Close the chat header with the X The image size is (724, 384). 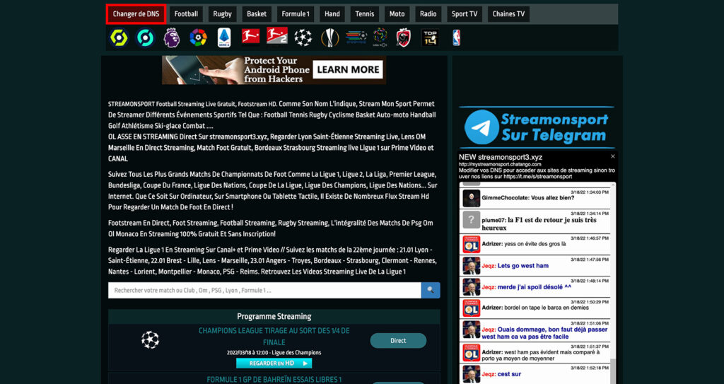613,157
